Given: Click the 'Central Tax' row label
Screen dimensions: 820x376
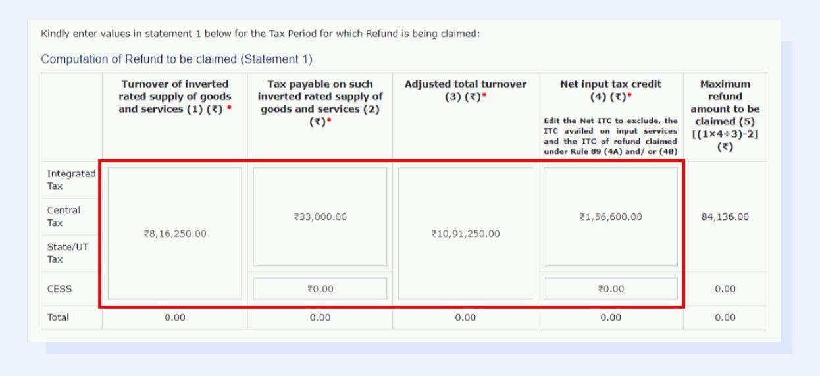Looking at the screenshot, I should 64,216.
